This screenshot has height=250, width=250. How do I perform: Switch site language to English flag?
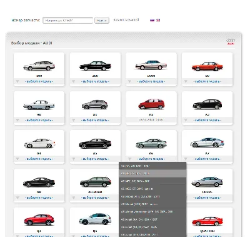158,20
